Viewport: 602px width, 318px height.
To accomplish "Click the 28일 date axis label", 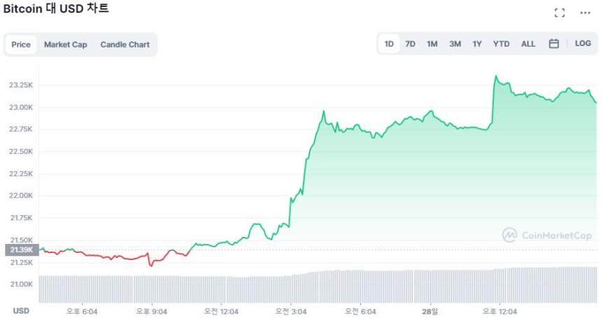I will [x=430, y=311].
